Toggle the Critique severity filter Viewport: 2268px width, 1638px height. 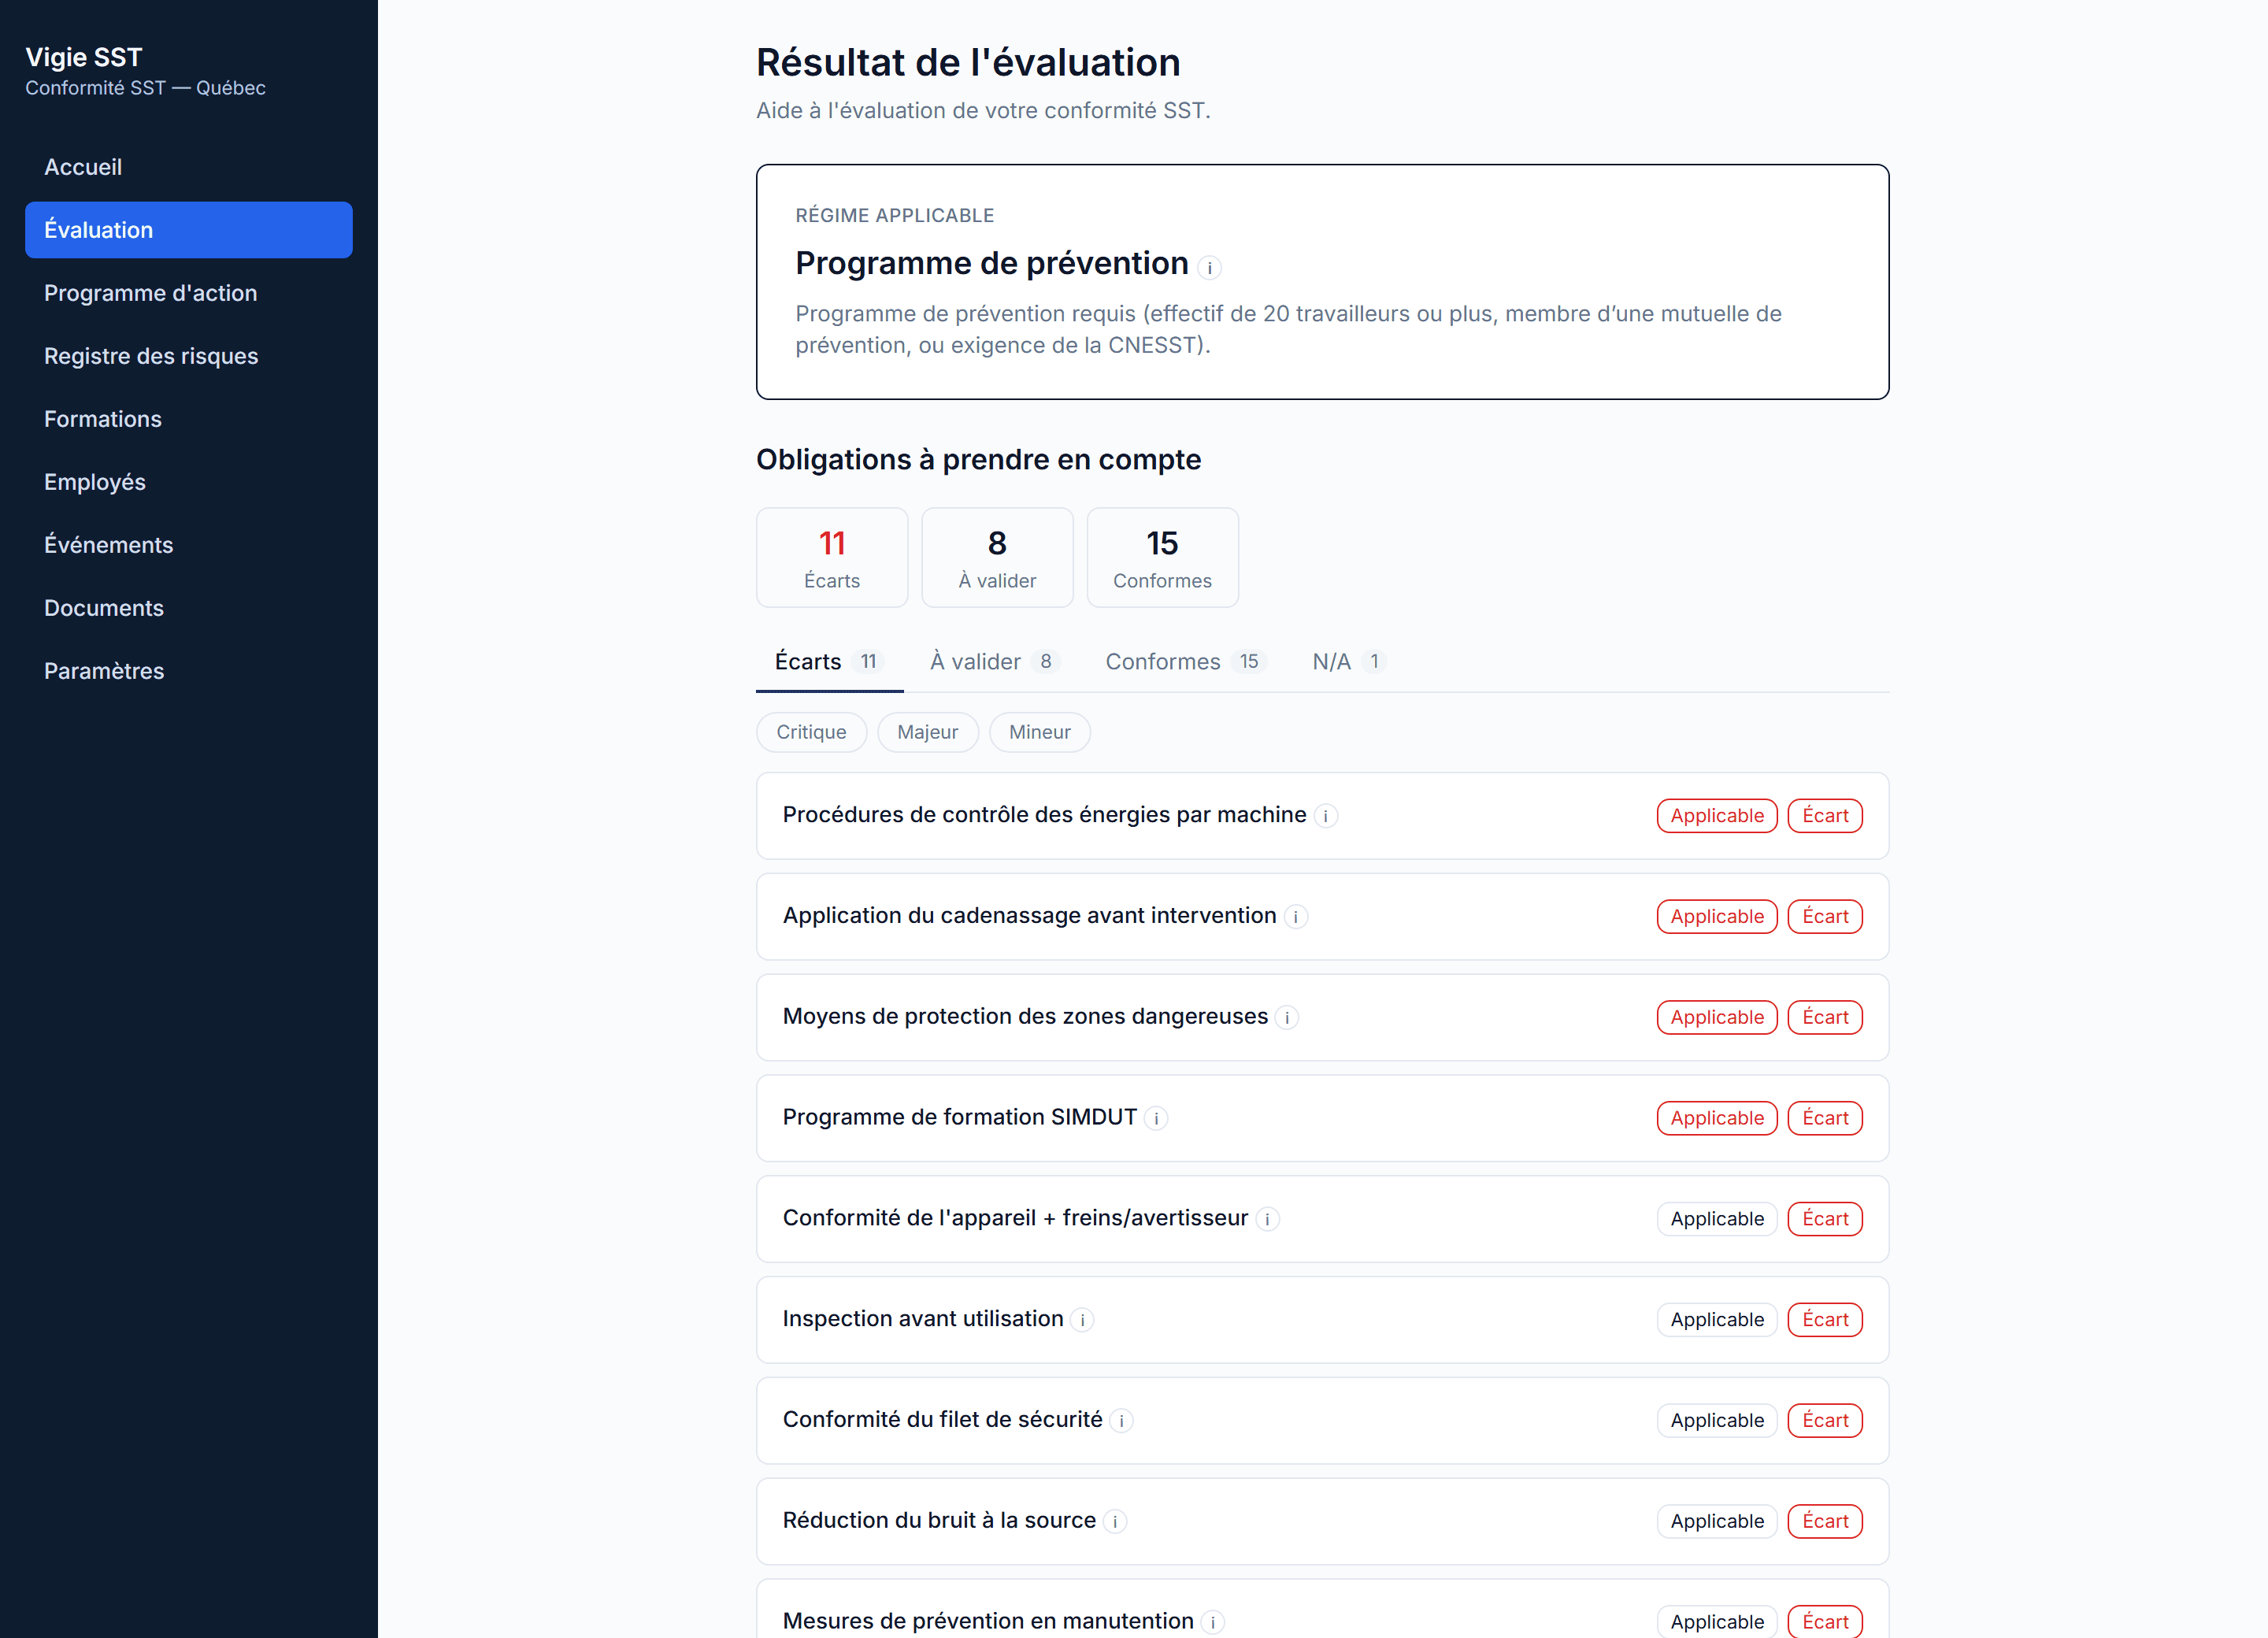811,732
